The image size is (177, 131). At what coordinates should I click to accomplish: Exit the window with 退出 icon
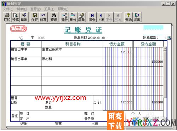(x=137, y=17)
